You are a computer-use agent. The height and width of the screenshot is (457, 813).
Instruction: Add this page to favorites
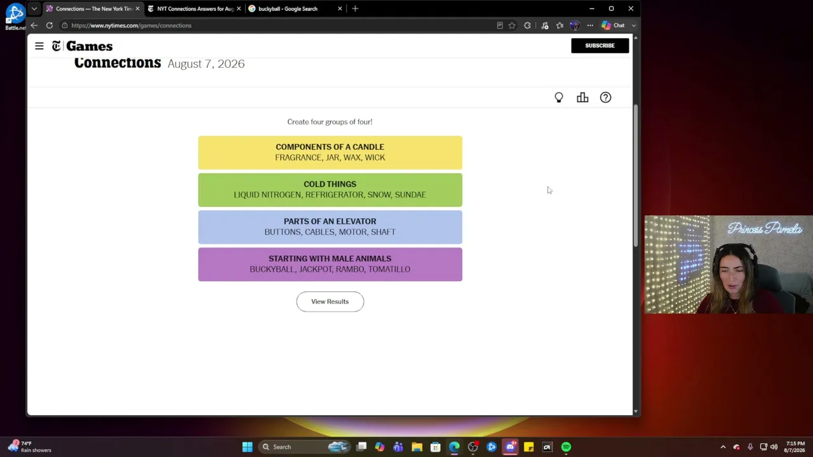point(512,25)
